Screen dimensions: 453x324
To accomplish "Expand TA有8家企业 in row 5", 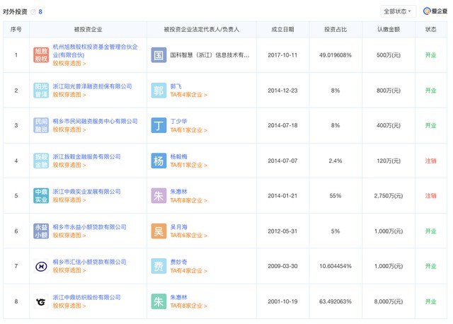I will [189, 200].
